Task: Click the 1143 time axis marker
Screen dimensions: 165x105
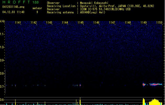Action: point(49,23)
